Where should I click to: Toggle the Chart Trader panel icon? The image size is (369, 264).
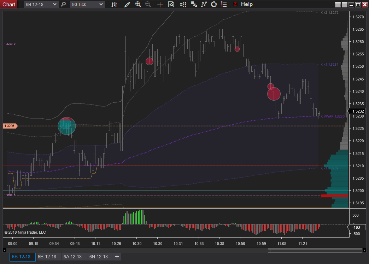[x=183, y=4]
